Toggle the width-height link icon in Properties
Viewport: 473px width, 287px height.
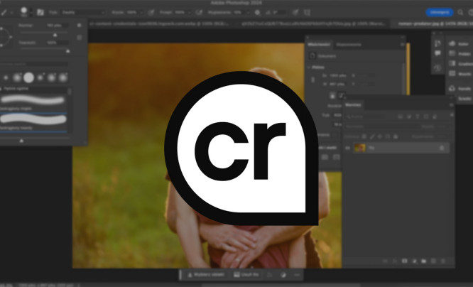[x=312, y=80]
